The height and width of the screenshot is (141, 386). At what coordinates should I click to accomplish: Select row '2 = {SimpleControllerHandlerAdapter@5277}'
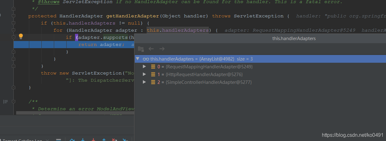[260, 82]
